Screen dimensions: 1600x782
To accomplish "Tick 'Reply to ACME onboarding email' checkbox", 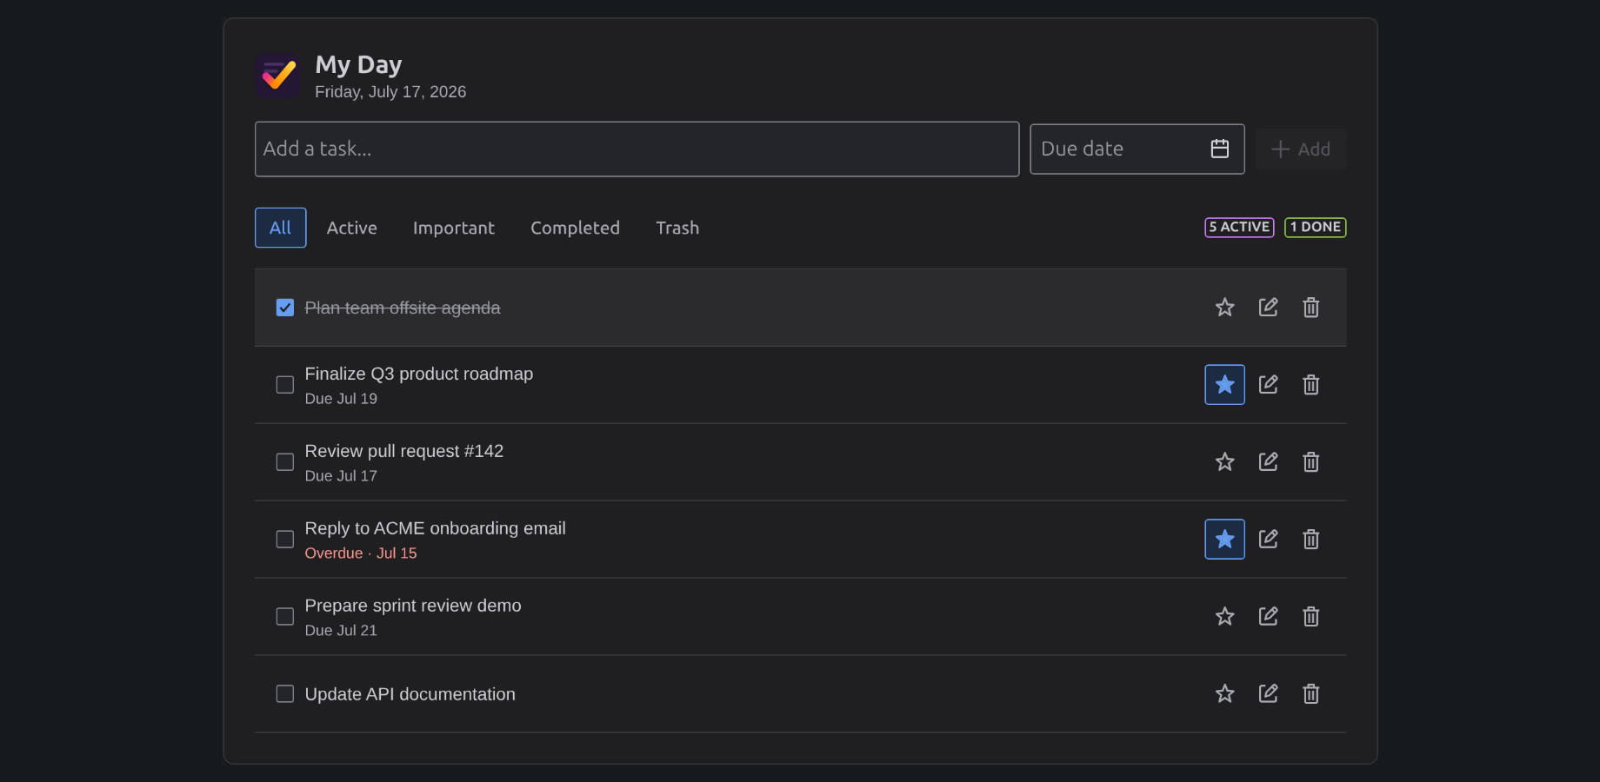I will pyautogui.click(x=284, y=540).
